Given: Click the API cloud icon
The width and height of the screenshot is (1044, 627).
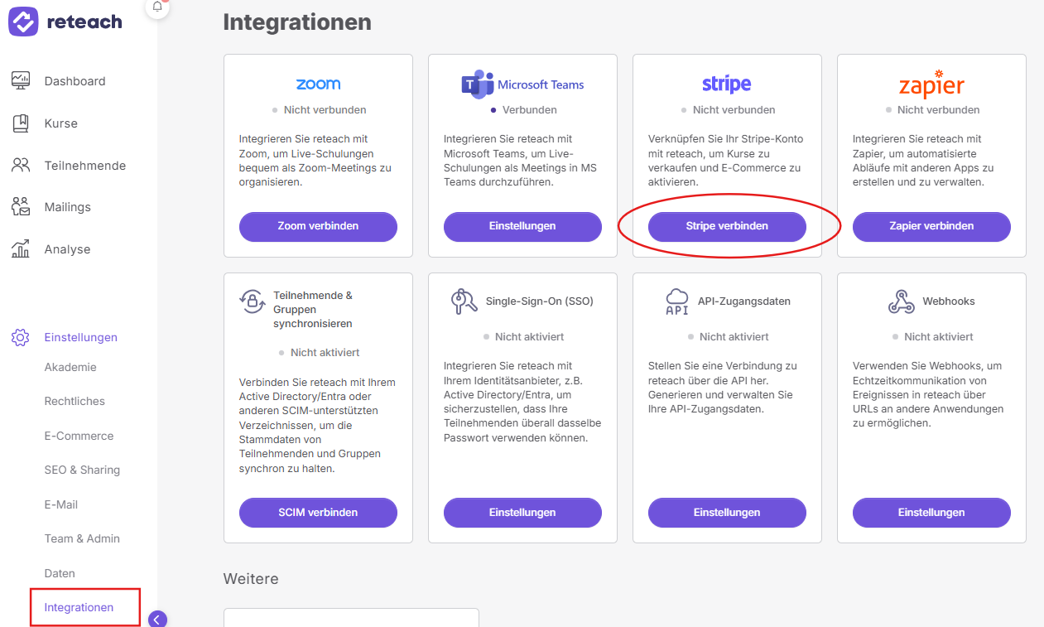Looking at the screenshot, I should [677, 301].
